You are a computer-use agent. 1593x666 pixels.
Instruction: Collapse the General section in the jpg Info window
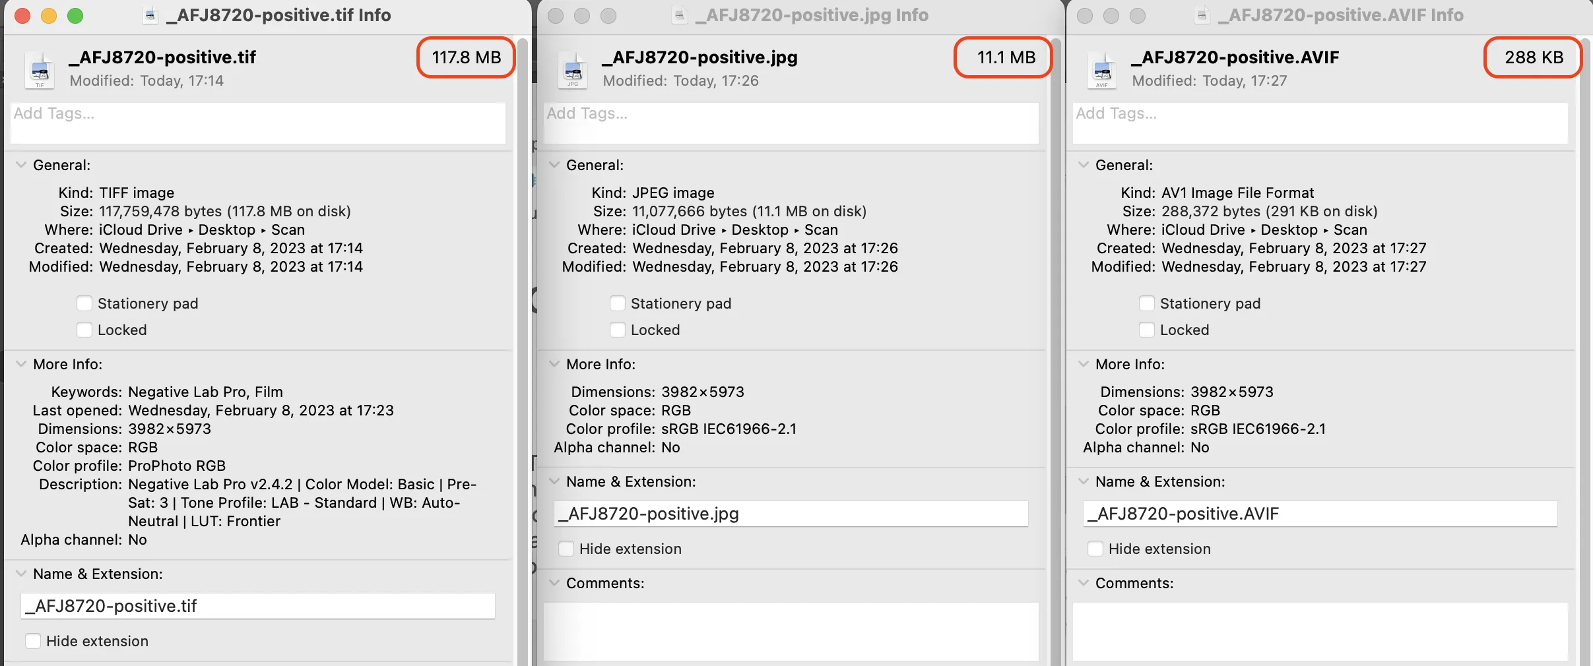554,165
